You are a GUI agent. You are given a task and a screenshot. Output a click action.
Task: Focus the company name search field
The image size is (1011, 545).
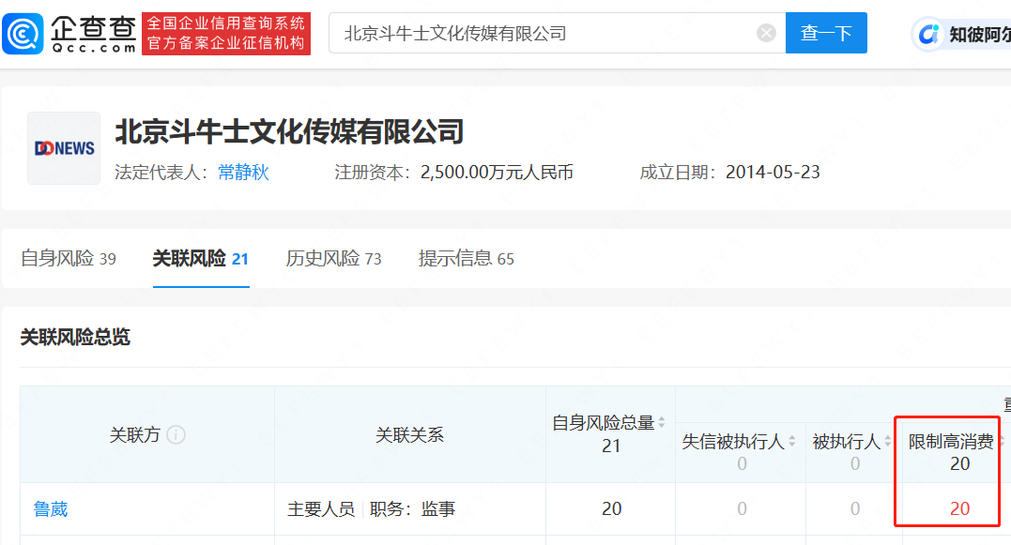(x=557, y=33)
